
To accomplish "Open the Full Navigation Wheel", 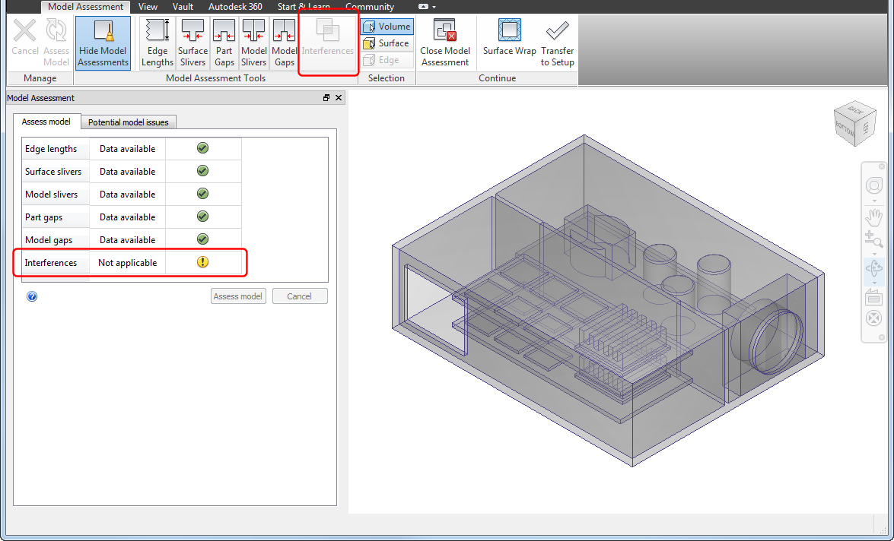I will click(x=873, y=185).
